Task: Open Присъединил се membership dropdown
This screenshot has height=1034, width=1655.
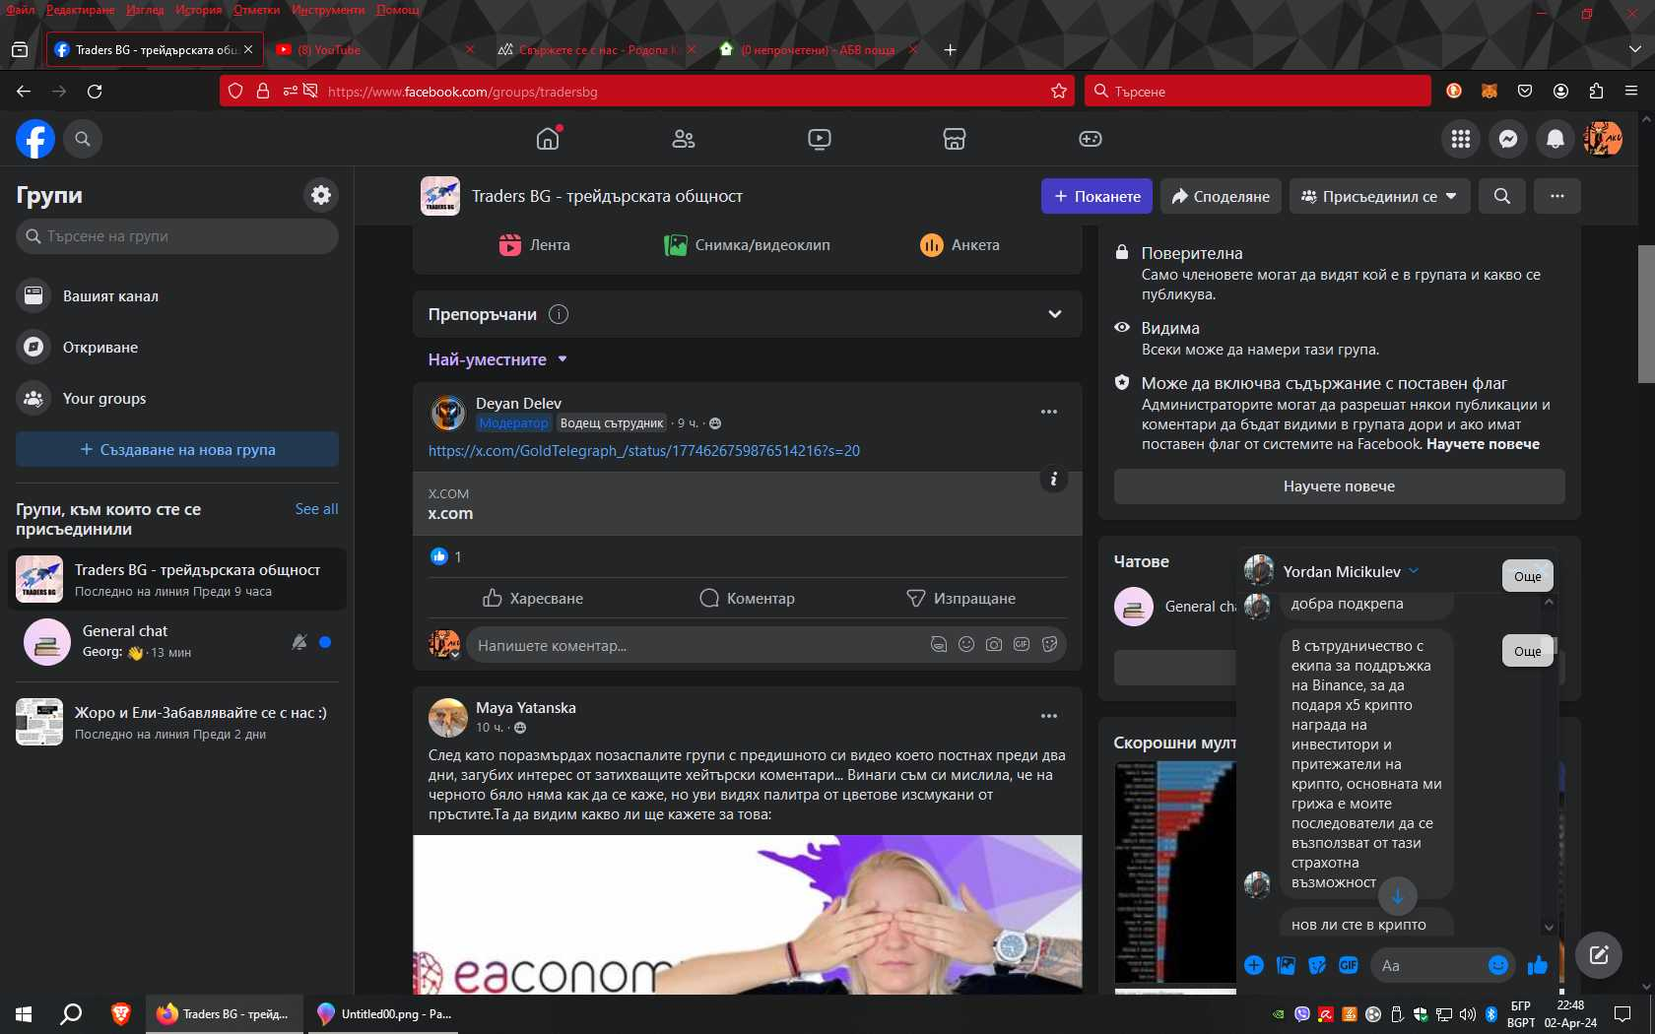Action: coord(1379,196)
